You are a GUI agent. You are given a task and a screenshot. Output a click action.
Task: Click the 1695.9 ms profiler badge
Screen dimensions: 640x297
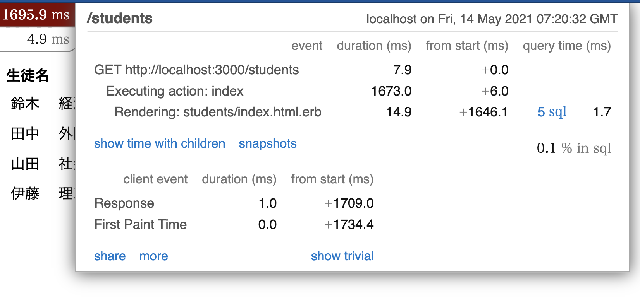36,15
